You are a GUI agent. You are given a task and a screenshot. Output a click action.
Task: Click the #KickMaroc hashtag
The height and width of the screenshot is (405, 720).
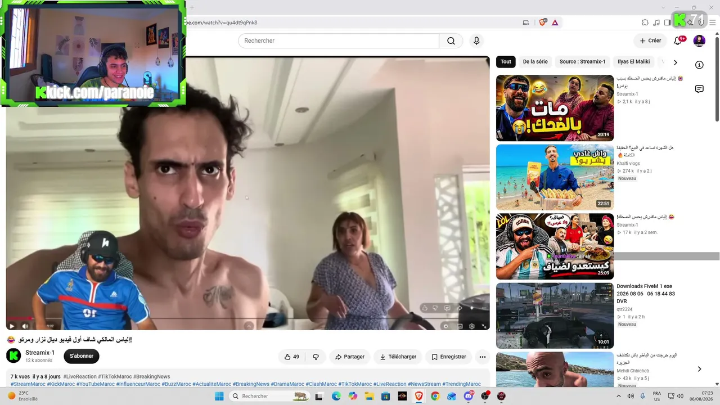(61, 384)
